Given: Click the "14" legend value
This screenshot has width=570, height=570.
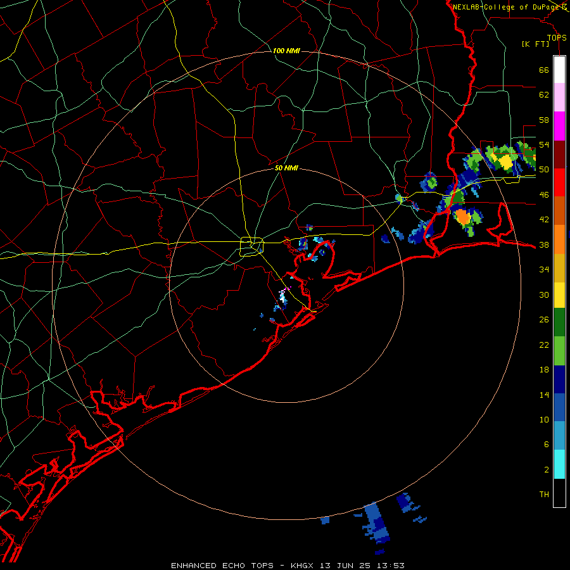Looking at the screenshot, I should (x=544, y=395).
